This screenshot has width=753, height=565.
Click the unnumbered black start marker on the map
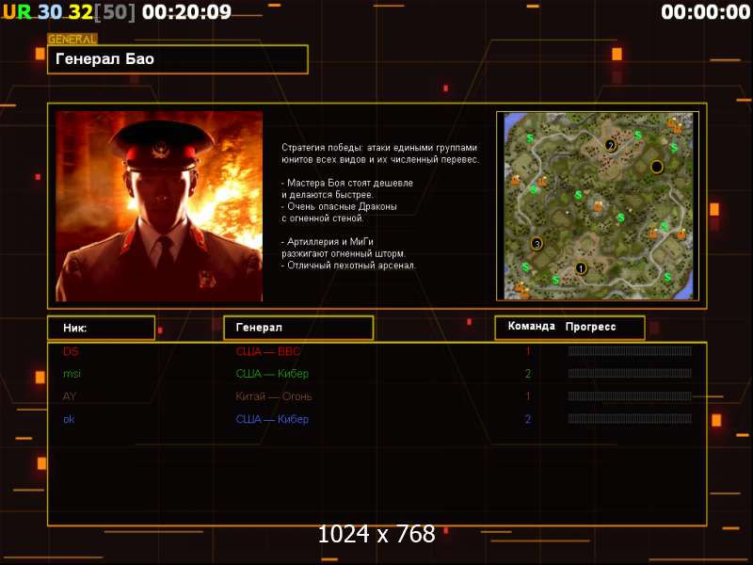coord(656,167)
